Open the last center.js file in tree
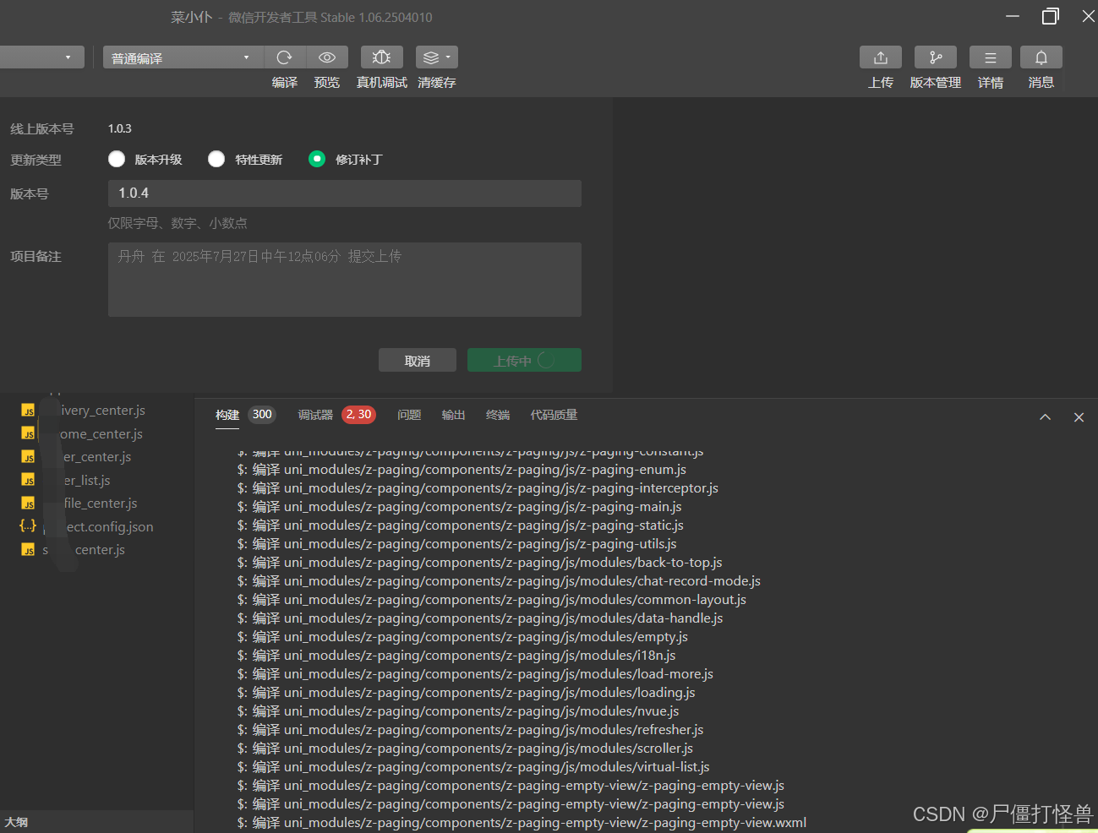This screenshot has width=1098, height=833. pyautogui.click(x=100, y=550)
